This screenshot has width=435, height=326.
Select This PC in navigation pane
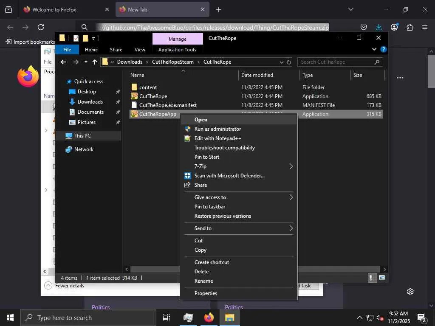click(82, 136)
